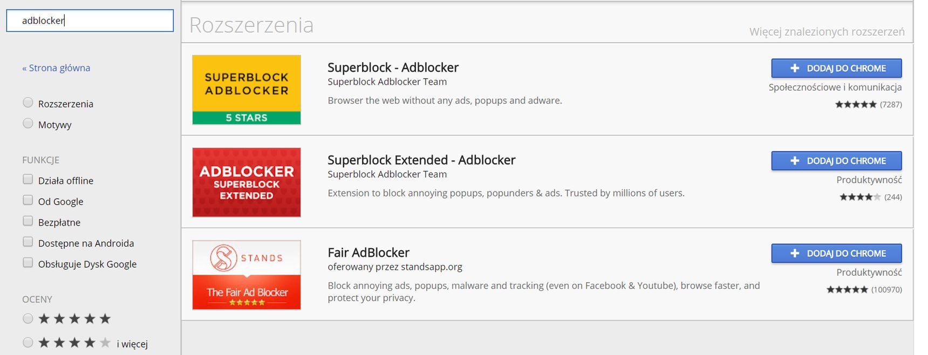This screenshot has height=355, width=928.
Task: Check the Od Google filter
Action: coord(28,200)
